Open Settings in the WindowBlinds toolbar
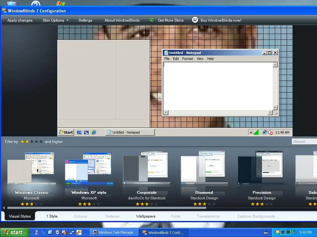 [85, 20]
